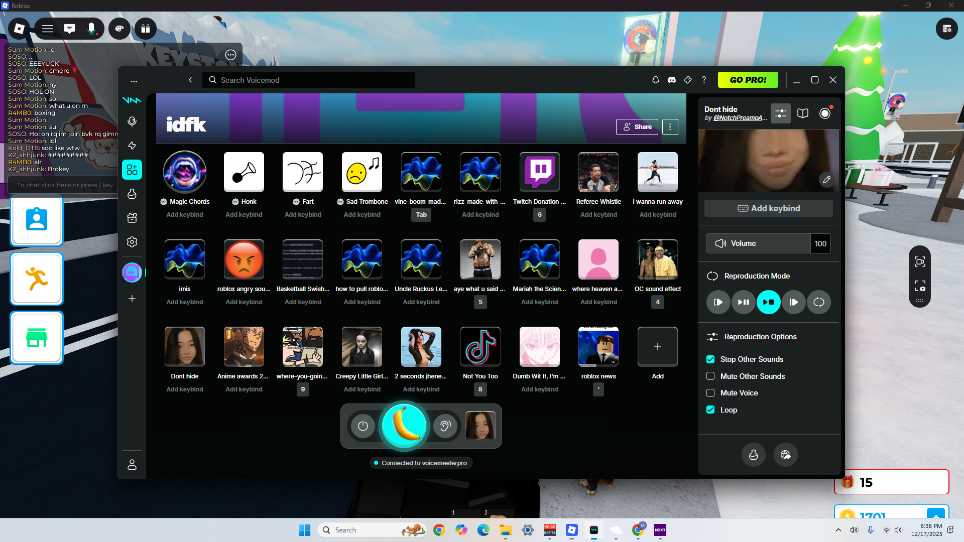
Task: Open notifications bell in Voicemod header
Action: coord(656,80)
